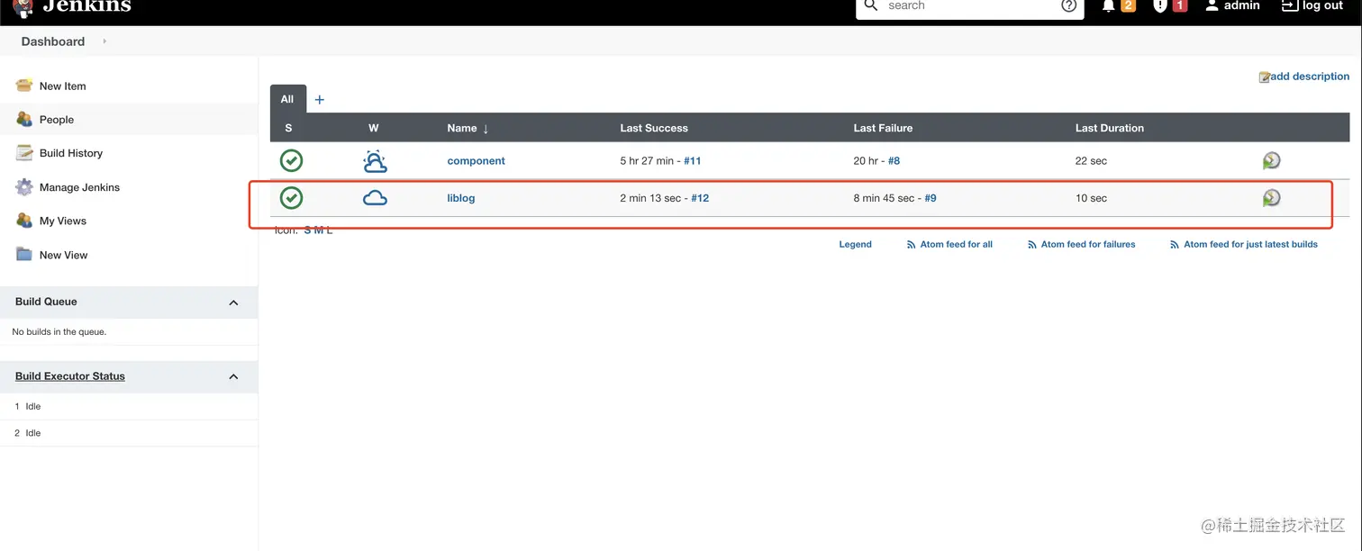Open the New Item link

63,86
